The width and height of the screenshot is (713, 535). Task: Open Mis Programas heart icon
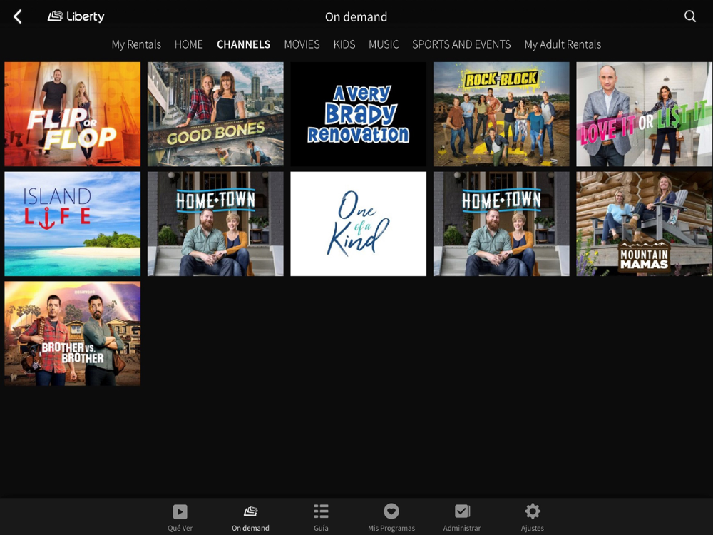(391, 511)
